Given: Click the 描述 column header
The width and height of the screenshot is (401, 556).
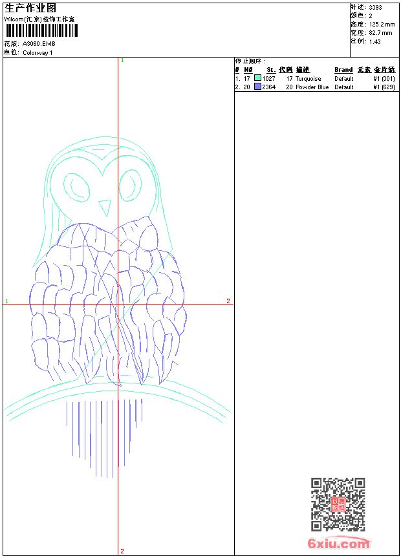Looking at the screenshot, I should (x=303, y=70).
